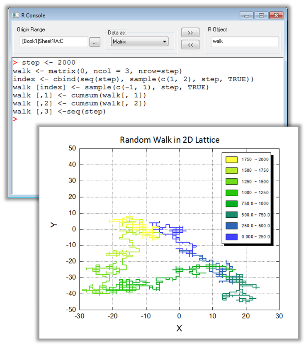Click the 500.0 ~ 750.0 teal legend swatch
The width and height of the screenshot is (306, 346).
point(231,214)
